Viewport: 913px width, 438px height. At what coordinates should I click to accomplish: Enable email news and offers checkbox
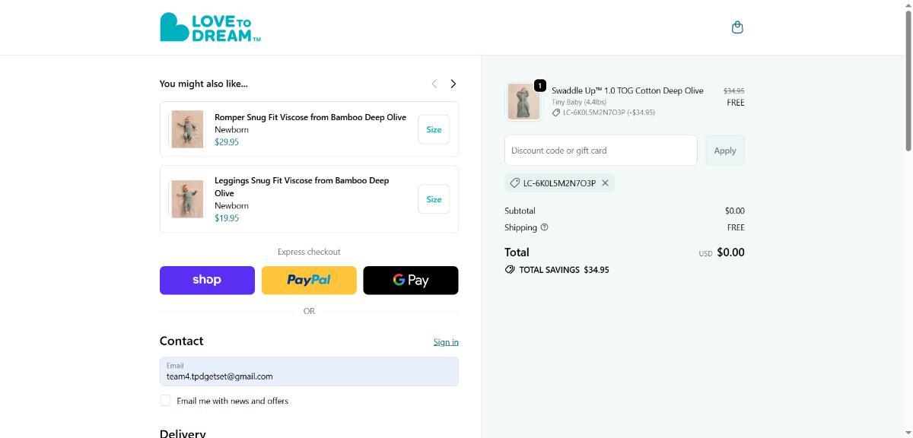[x=165, y=401]
